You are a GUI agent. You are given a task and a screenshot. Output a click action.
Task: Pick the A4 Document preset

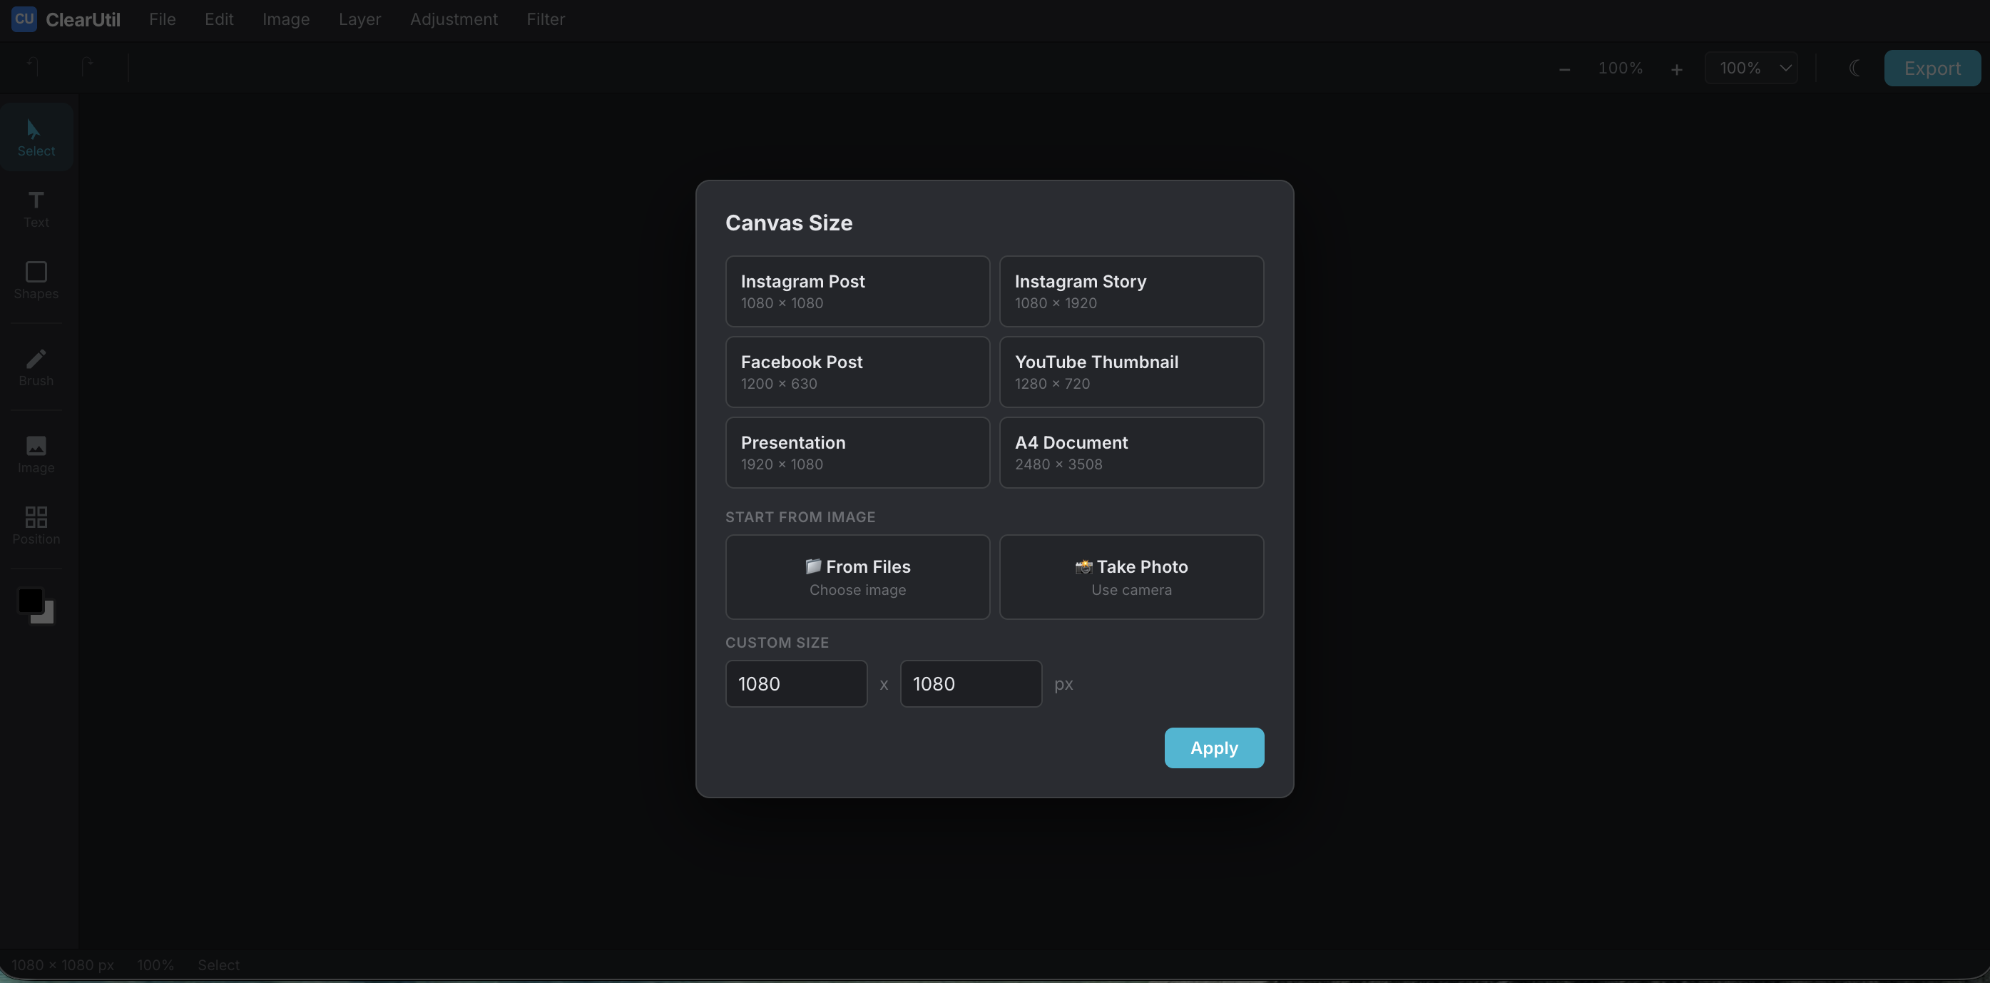(1131, 452)
